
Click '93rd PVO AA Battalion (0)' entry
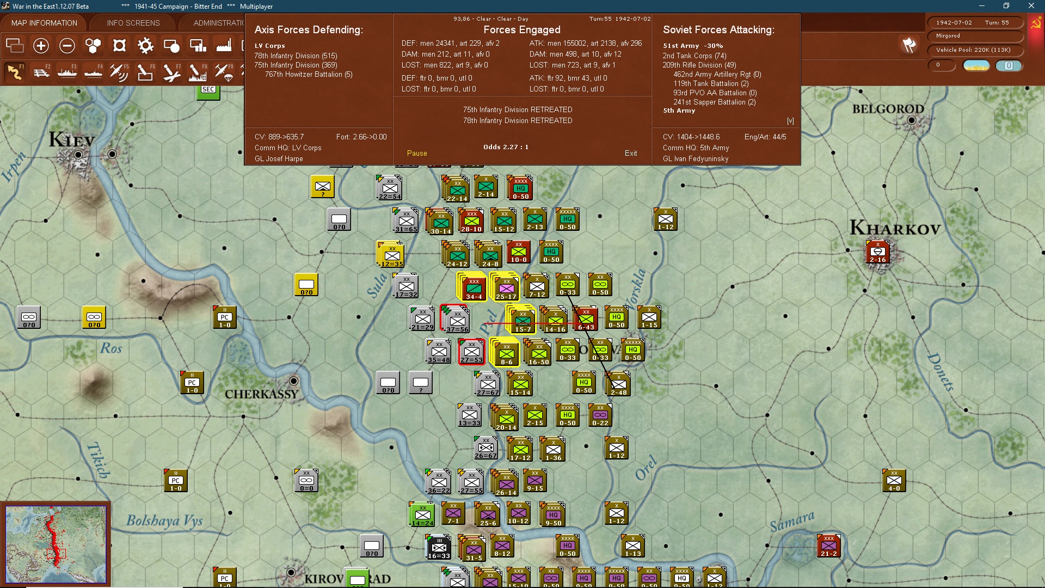click(x=715, y=93)
